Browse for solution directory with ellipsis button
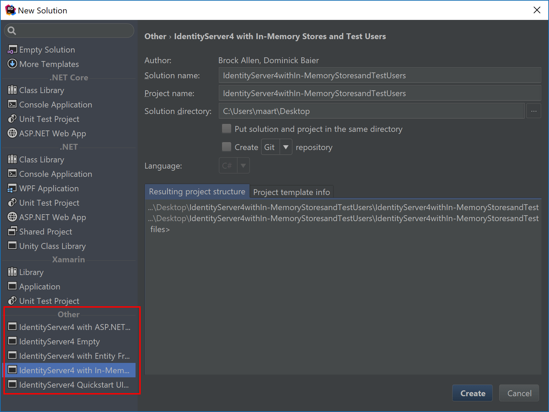Image resolution: width=549 pixels, height=412 pixels. pyautogui.click(x=534, y=111)
